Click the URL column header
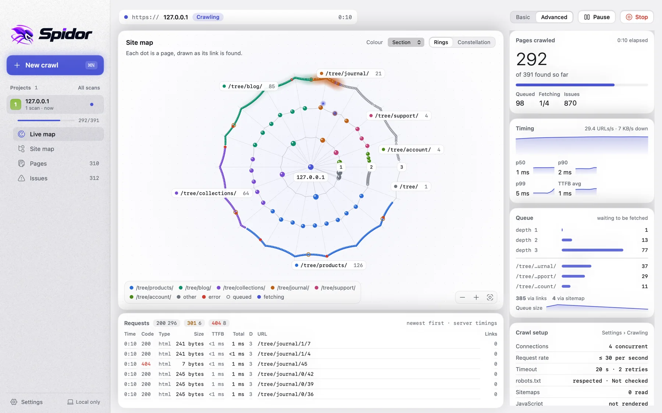The width and height of the screenshot is (662, 413). point(262,334)
